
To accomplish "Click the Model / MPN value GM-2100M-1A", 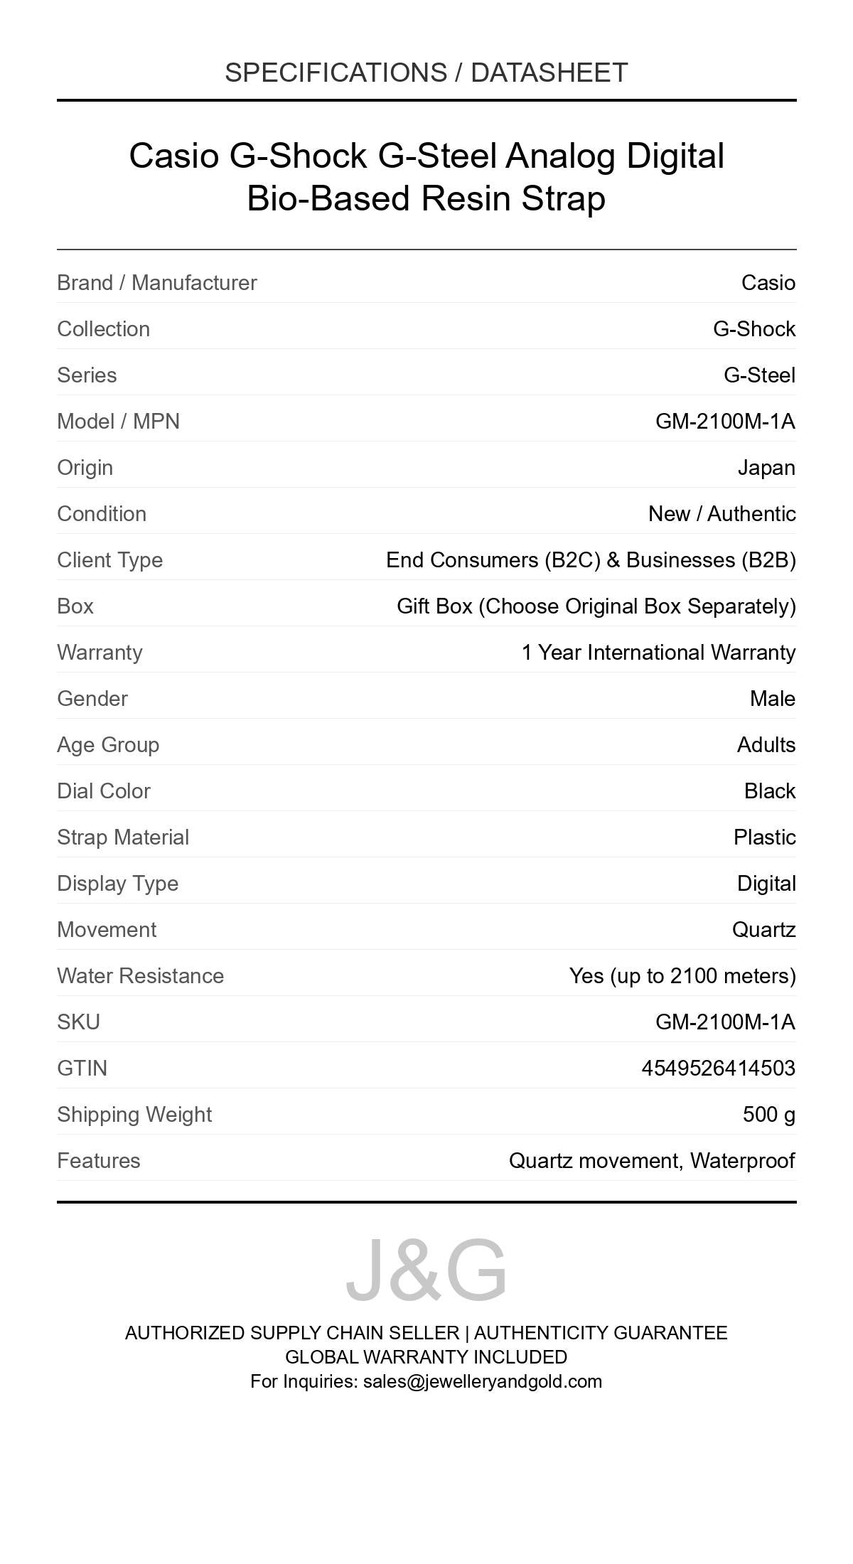I will (724, 421).
